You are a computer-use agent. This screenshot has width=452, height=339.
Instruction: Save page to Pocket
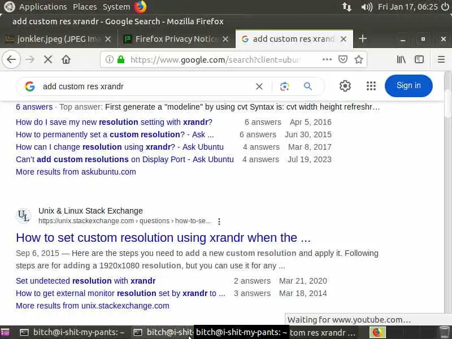coord(343,60)
